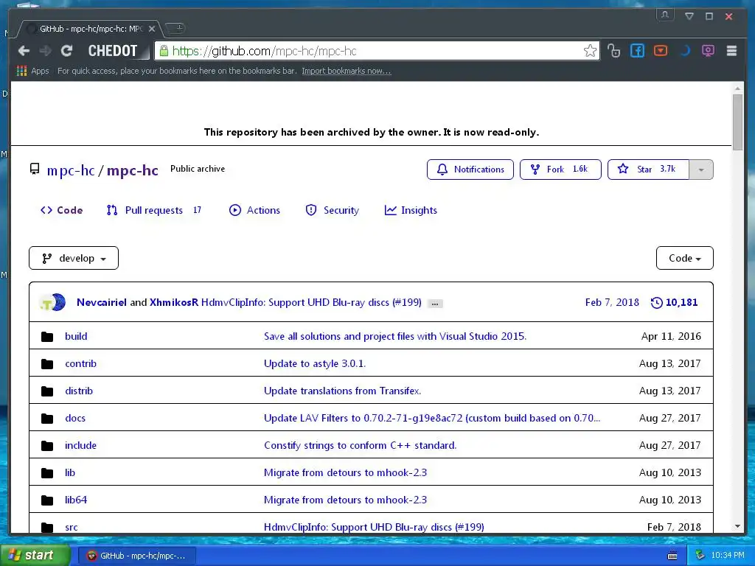
Task: Expand the Star list dropdown arrow
Action: [x=701, y=170]
